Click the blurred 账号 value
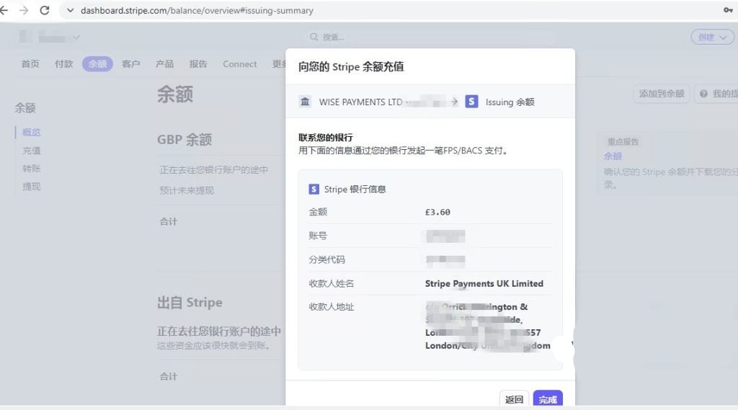738x410 pixels. (x=445, y=236)
